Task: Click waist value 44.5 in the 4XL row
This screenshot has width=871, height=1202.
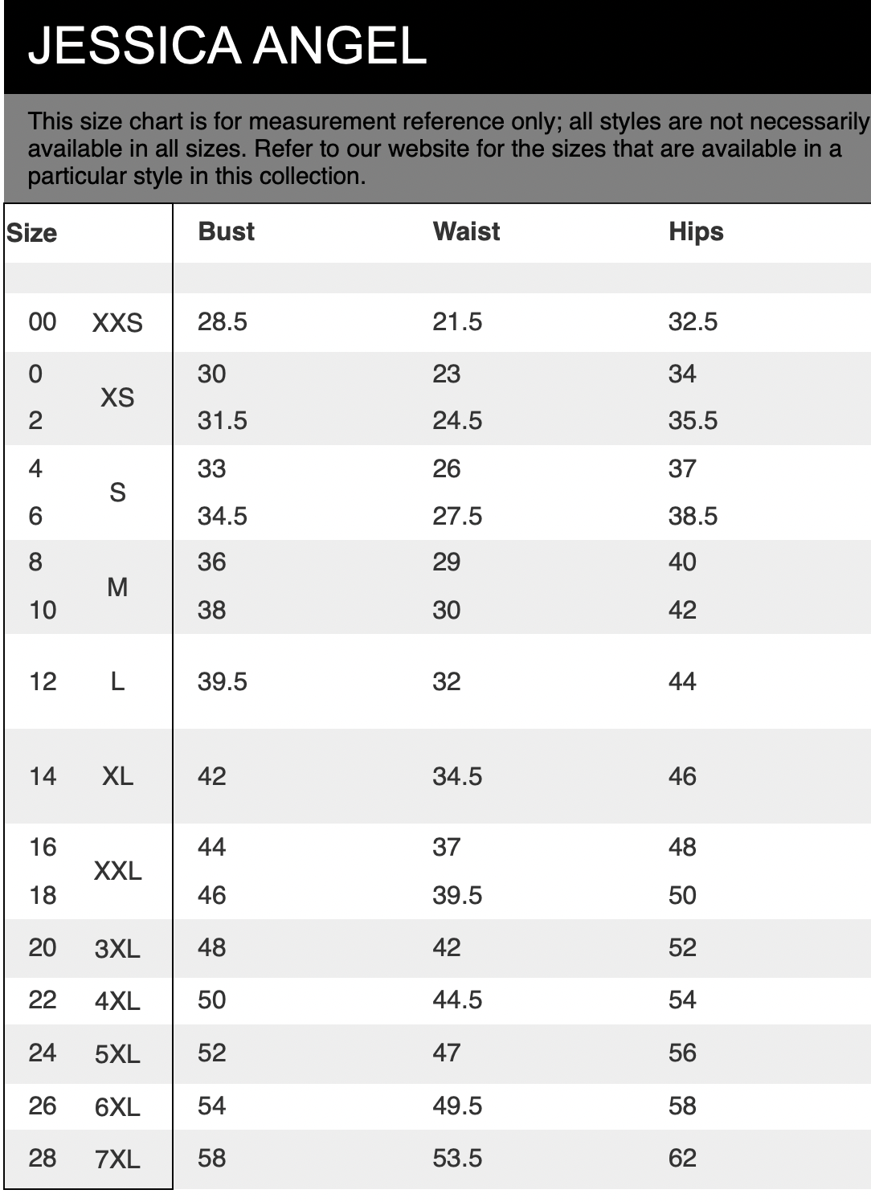Action: 457,1000
